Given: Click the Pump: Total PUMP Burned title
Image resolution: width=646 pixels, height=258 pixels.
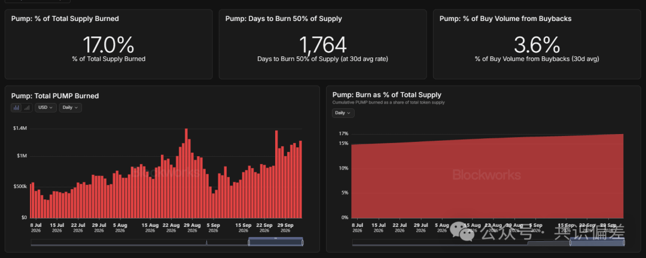Looking at the screenshot, I should (55, 96).
